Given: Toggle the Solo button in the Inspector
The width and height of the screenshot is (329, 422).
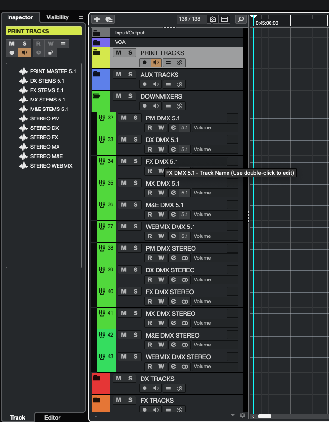Looking at the screenshot, I should click(25, 43).
